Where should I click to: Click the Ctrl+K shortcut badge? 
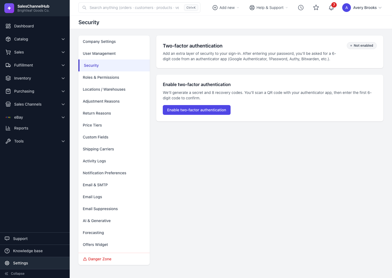coord(191,8)
